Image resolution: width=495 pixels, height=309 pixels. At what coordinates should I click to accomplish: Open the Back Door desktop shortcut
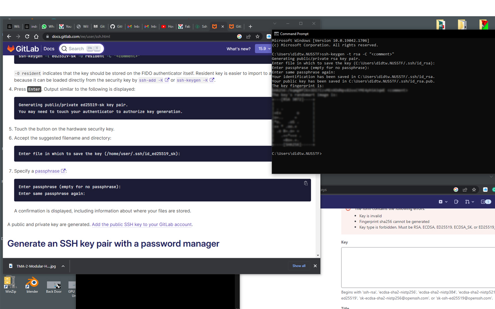point(54,286)
